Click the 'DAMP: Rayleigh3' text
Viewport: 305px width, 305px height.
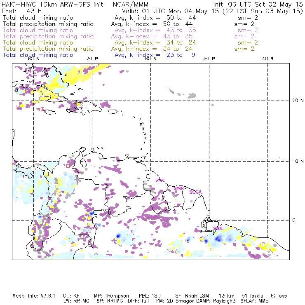coord(216,301)
